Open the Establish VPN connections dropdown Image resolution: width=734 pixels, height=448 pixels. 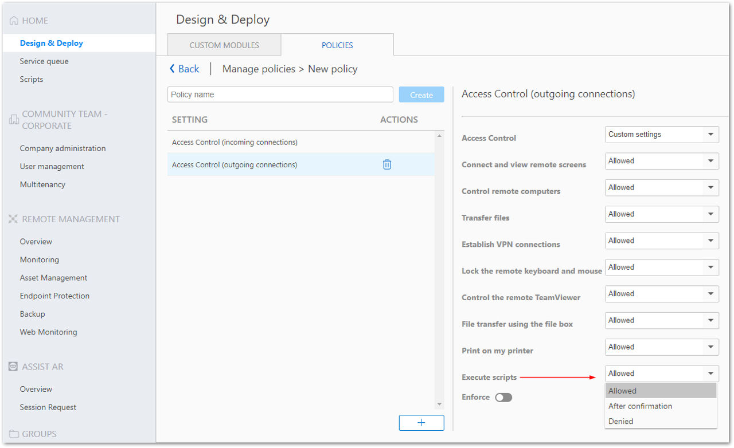662,241
